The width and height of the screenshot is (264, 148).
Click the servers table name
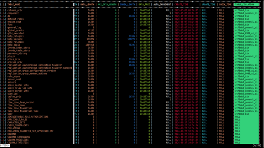[12, 82]
